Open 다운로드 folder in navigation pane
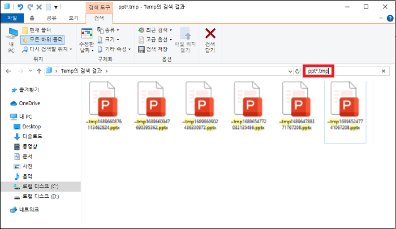Viewport: 396px width, 229px height. (x=28, y=136)
